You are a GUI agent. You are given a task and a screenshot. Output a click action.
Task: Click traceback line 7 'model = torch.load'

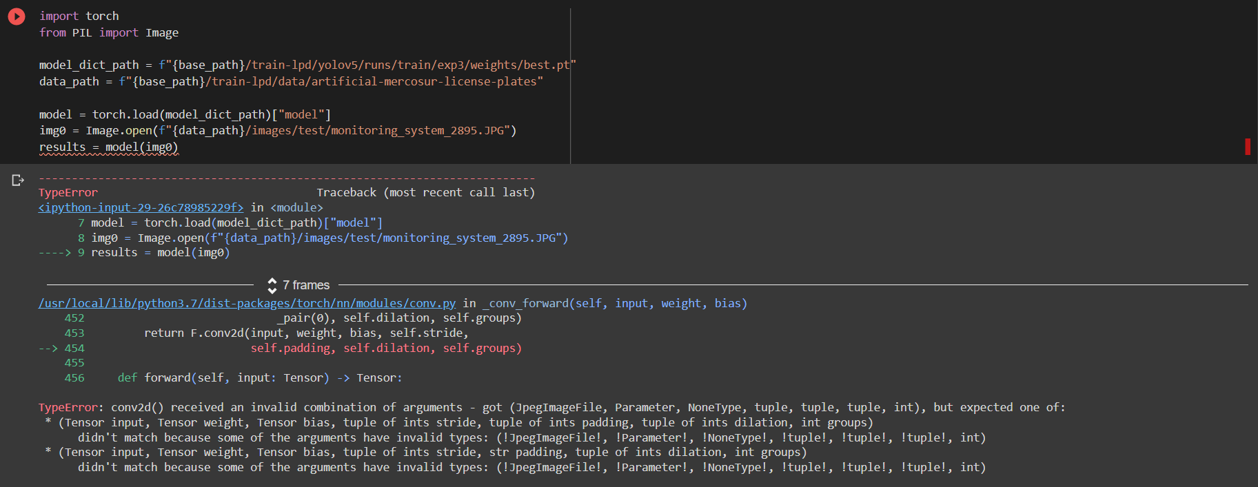pos(236,222)
